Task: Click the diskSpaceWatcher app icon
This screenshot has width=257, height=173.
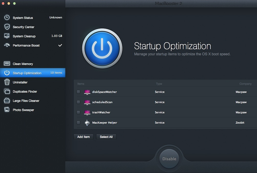Action: coord(87,92)
